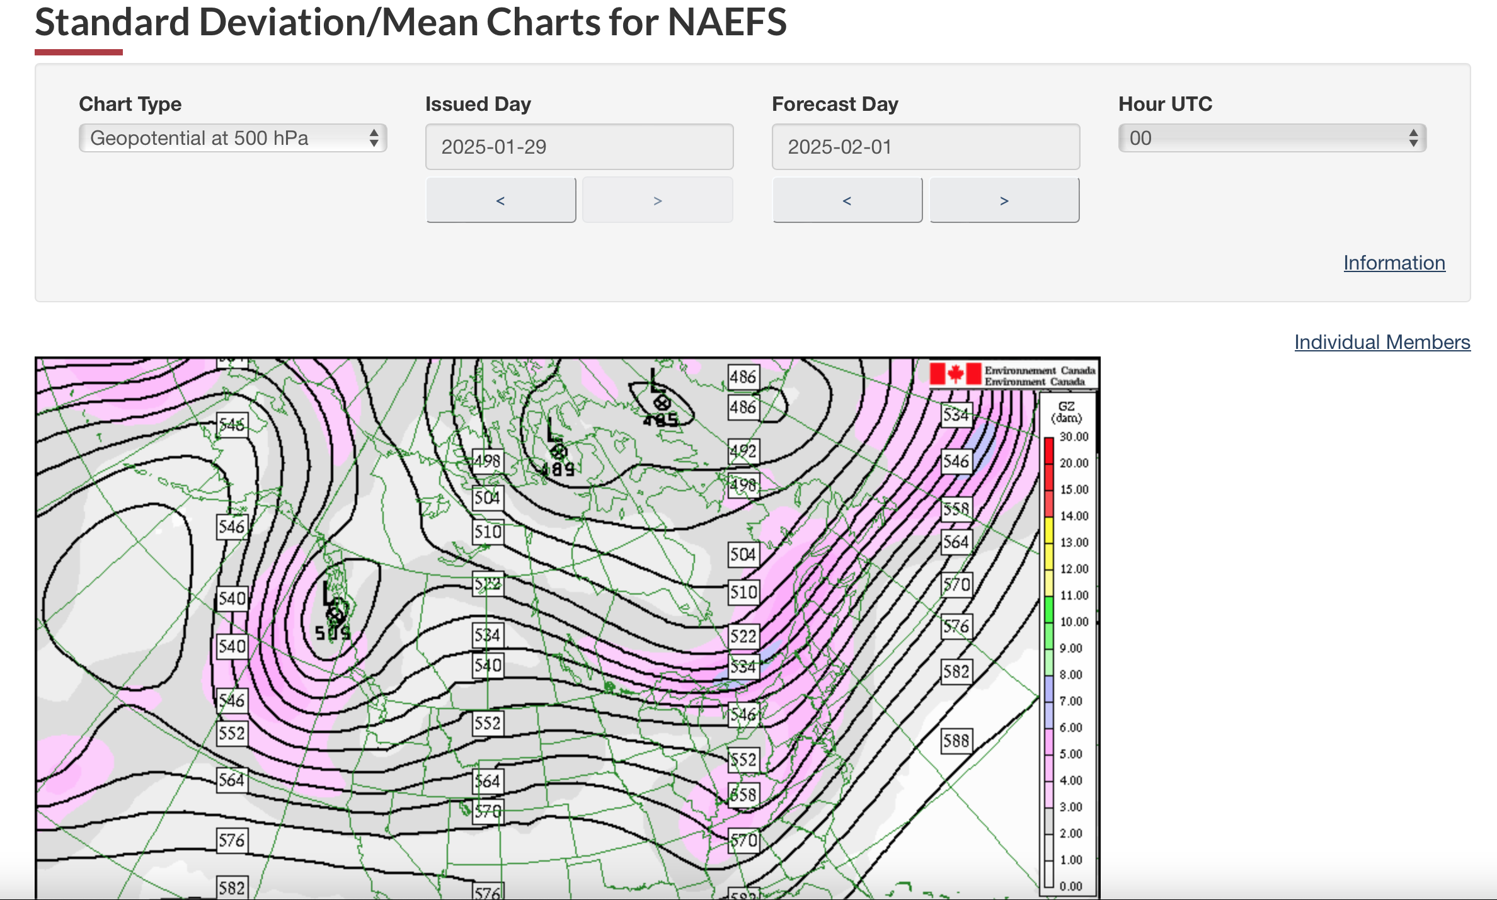Go to previous Issued Day
The height and width of the screenshot is (900, 1497).
coord(501,200)
